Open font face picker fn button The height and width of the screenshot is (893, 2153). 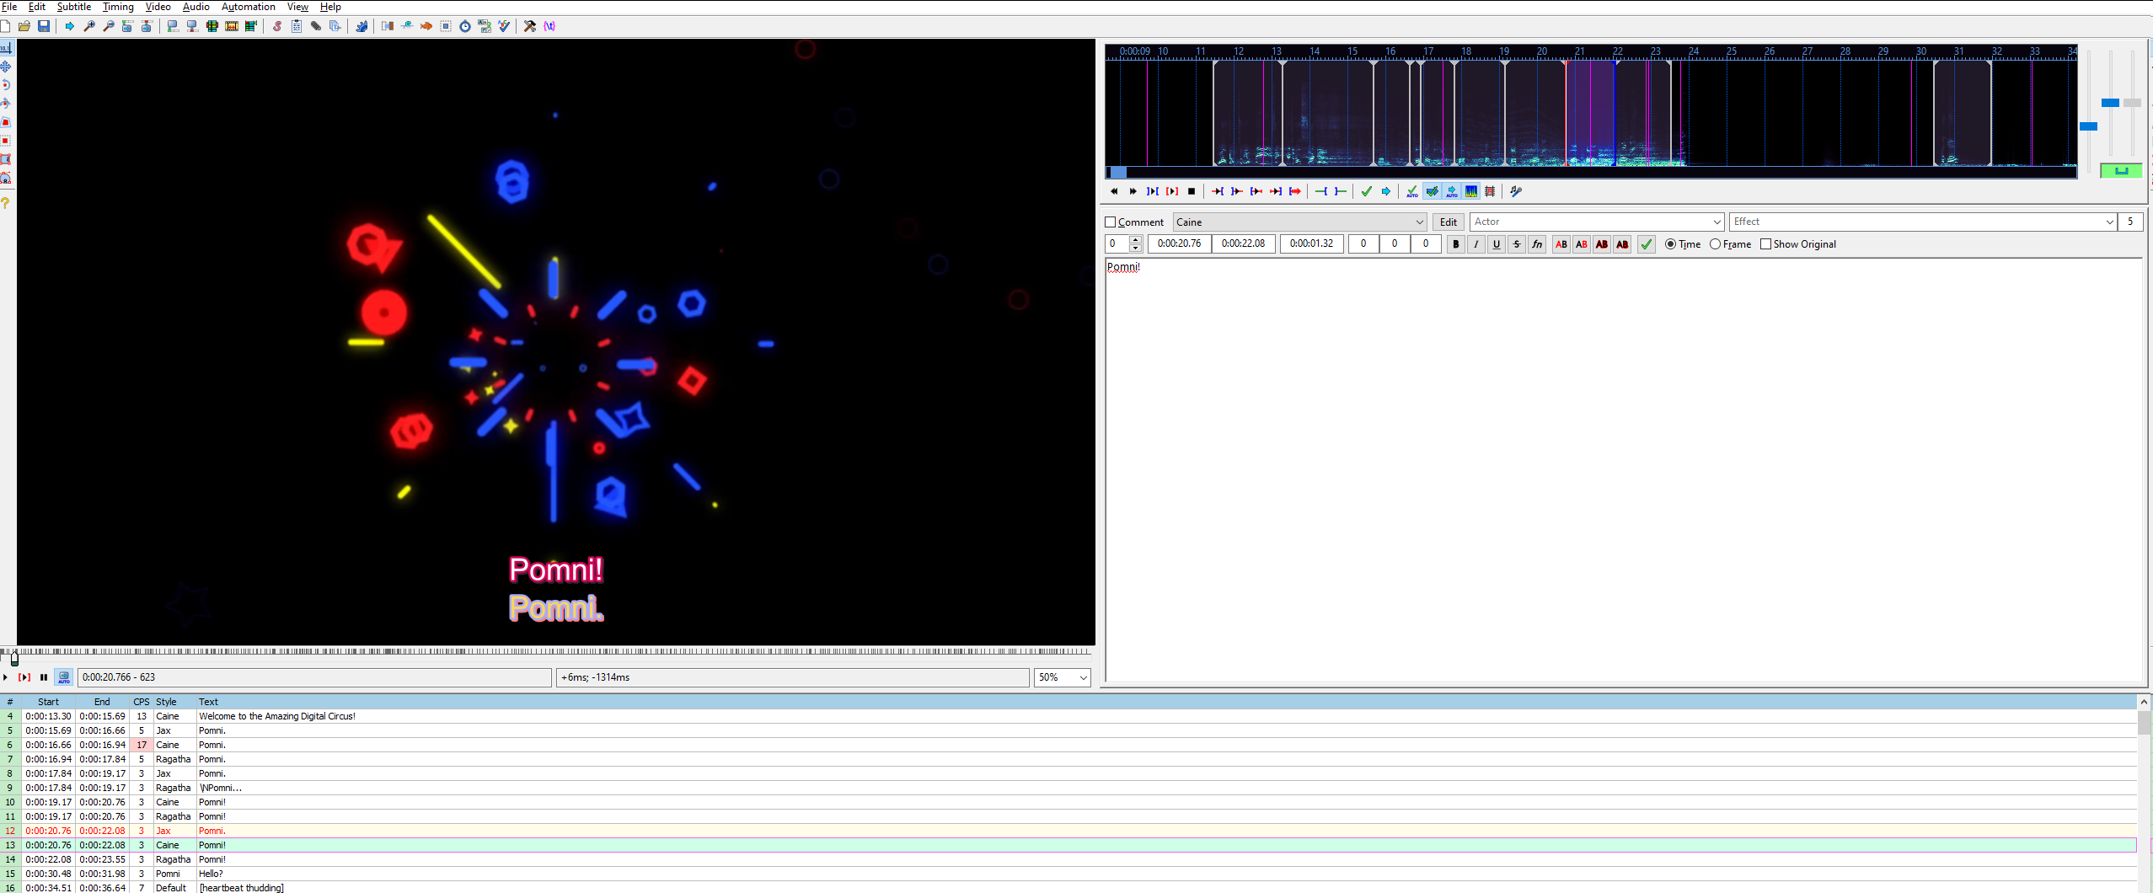(x=1537, y=244)
